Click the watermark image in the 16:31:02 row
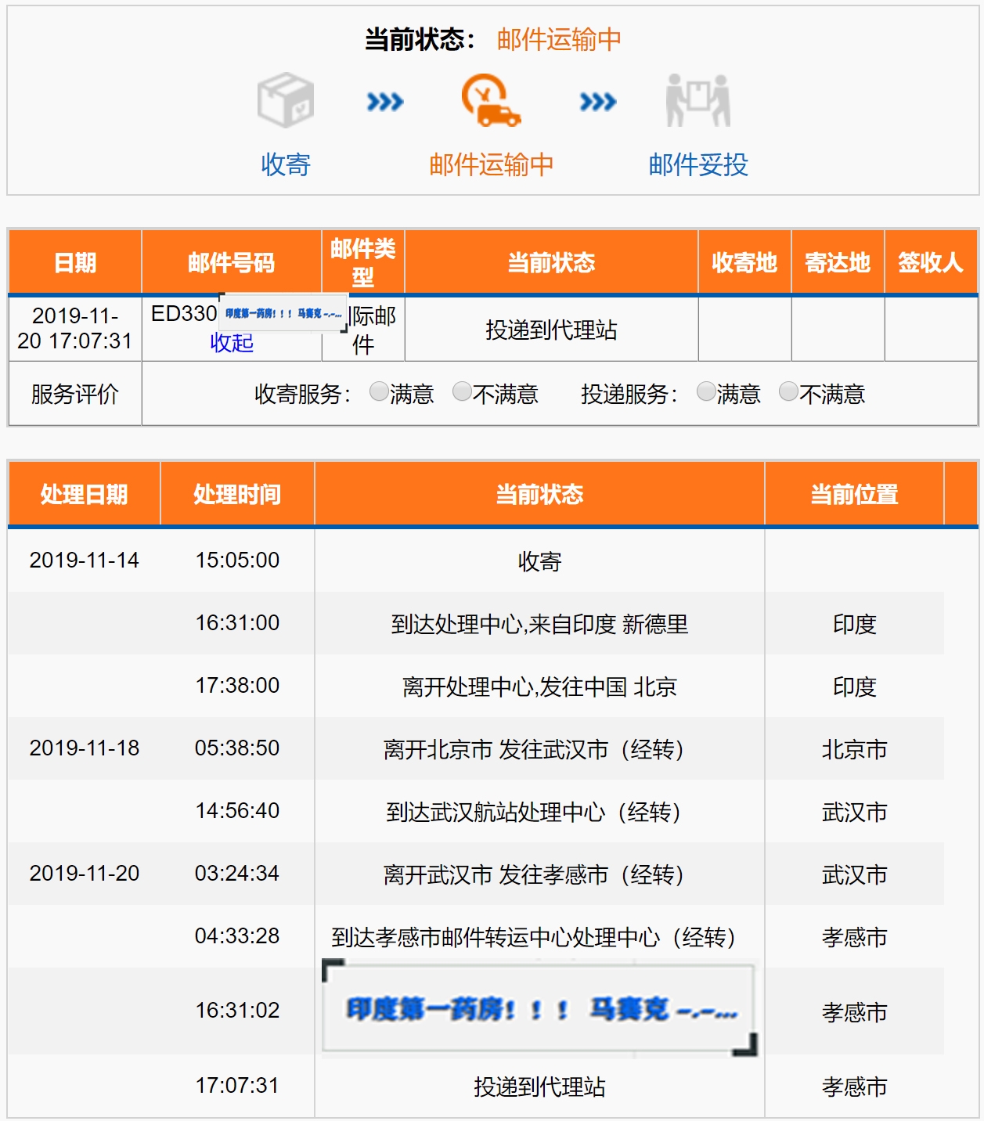Viewport: 984px width, 1121px height. click(539, 1010)
